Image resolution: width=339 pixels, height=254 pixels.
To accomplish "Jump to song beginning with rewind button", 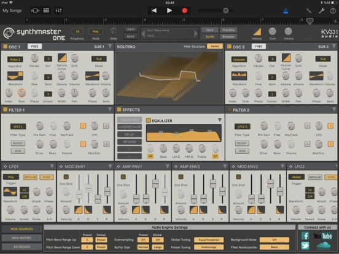I will [154, 10].
